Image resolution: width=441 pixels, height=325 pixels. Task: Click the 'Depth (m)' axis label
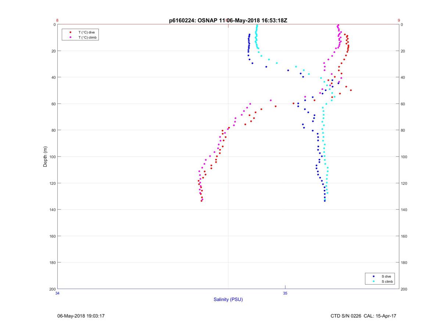coord(45,157)
